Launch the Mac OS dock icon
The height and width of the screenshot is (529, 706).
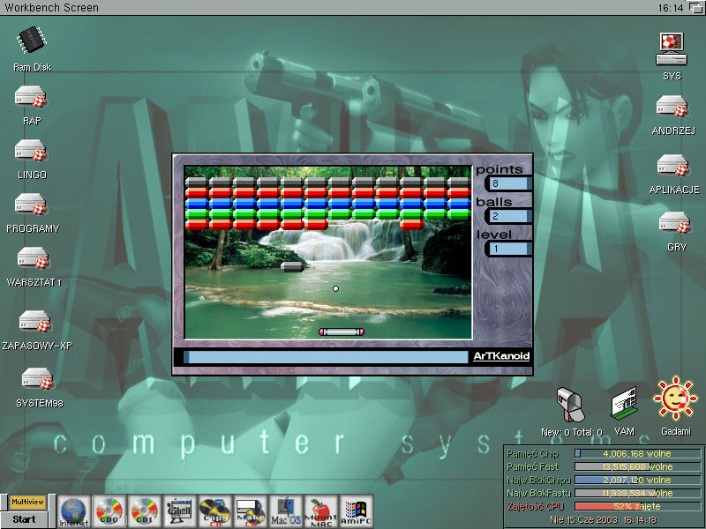[285, 511]
